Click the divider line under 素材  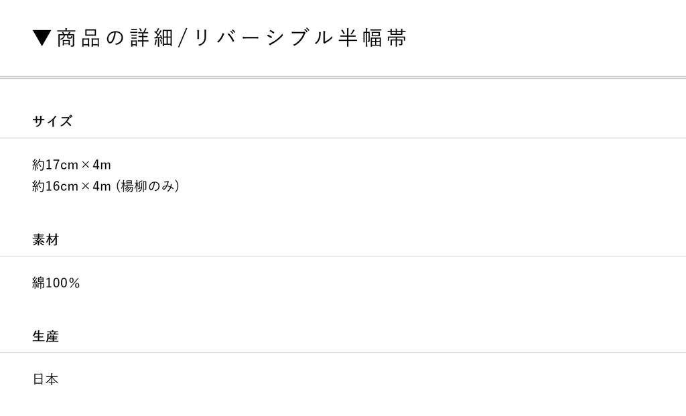tap(343, 256)
